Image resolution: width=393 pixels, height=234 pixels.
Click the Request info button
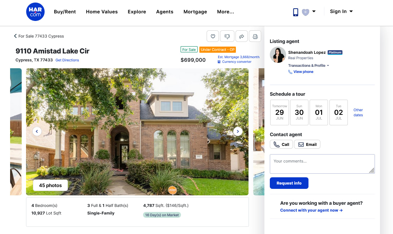coord(289,183)
